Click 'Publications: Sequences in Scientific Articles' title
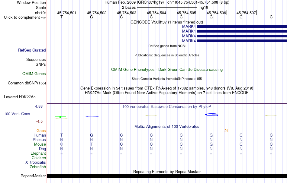This screenshot has width=287, height=183. [x=167, y=55]
